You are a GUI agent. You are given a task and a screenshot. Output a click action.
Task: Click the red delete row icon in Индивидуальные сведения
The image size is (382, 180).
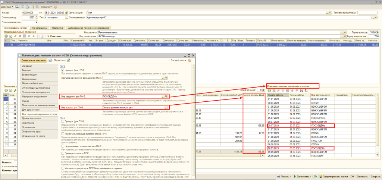[x=20, y=36]
